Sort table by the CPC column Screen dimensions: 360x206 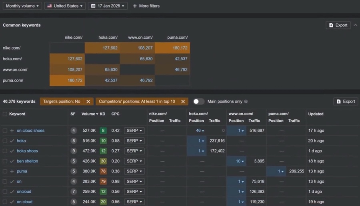(x=115, y=114)
